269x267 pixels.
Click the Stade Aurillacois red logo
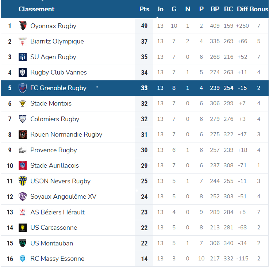tap(23, 165)
